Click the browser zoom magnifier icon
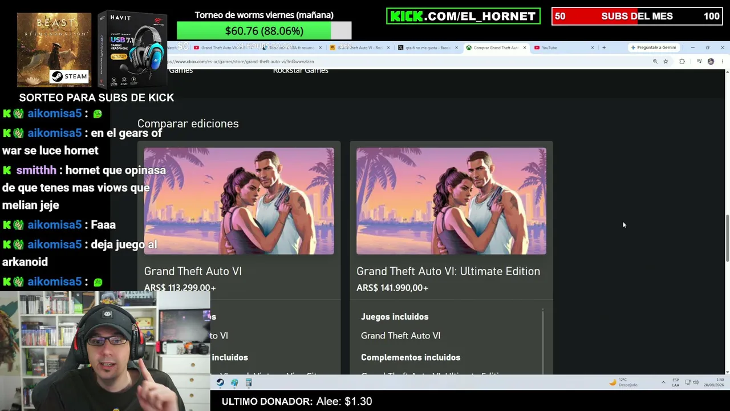This screenshot has width=730, height=411. coord(655,62)
